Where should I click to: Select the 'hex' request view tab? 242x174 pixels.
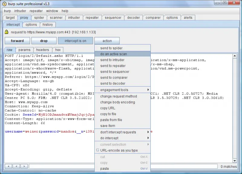coord(58,50)
